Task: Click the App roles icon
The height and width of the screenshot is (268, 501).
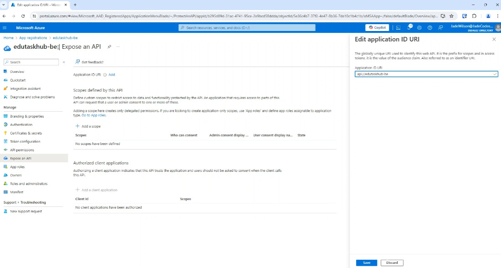Action: click(x=5, y=167)
